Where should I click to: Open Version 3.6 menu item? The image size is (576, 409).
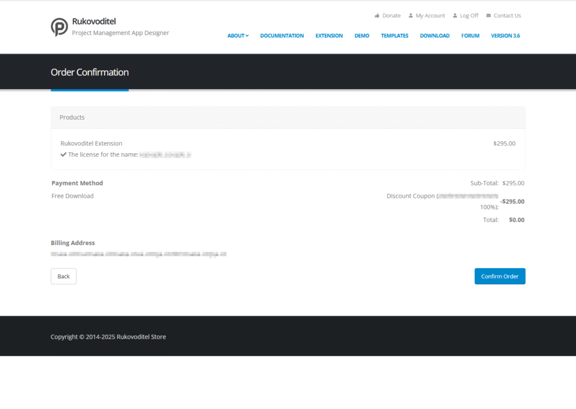pyautogui.click(x=505, y=36)
